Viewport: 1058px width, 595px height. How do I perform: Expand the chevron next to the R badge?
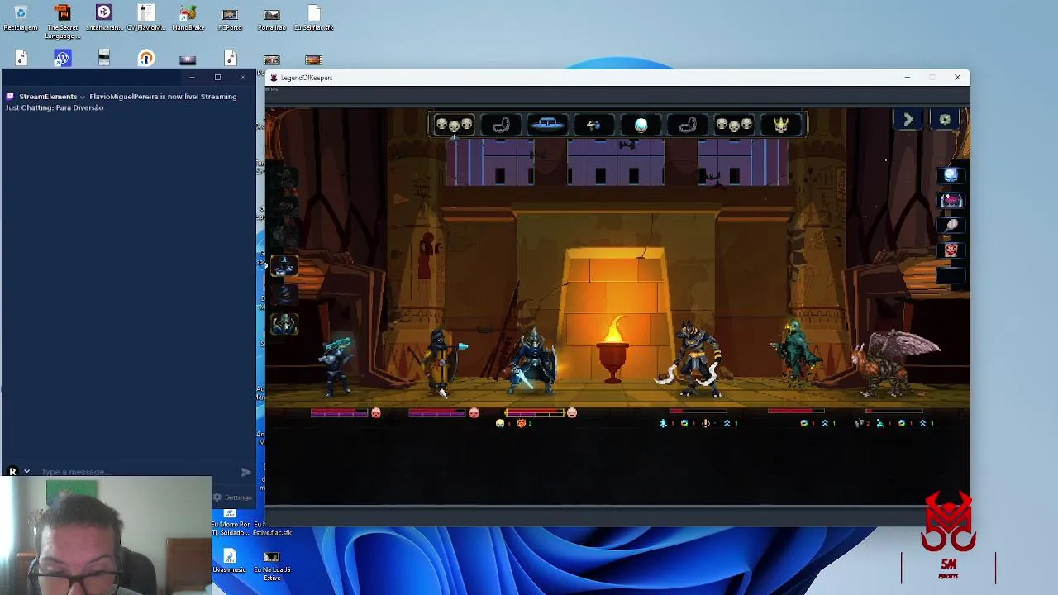coord(26,472)
